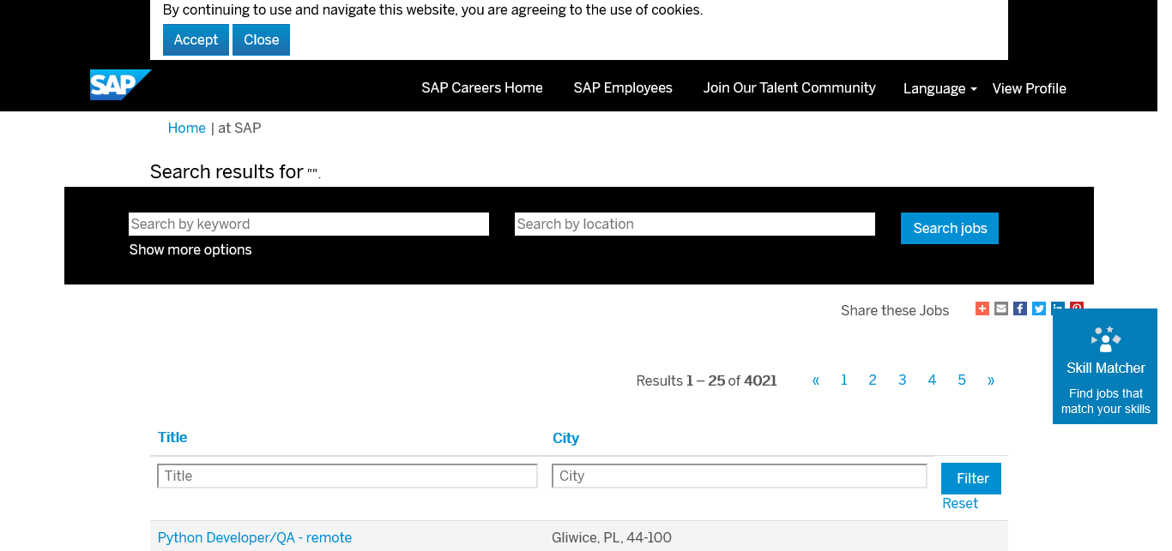Click the City filter input field

740,476
